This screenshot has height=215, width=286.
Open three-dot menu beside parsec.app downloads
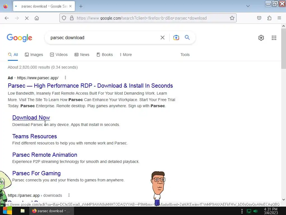[69, 195]
